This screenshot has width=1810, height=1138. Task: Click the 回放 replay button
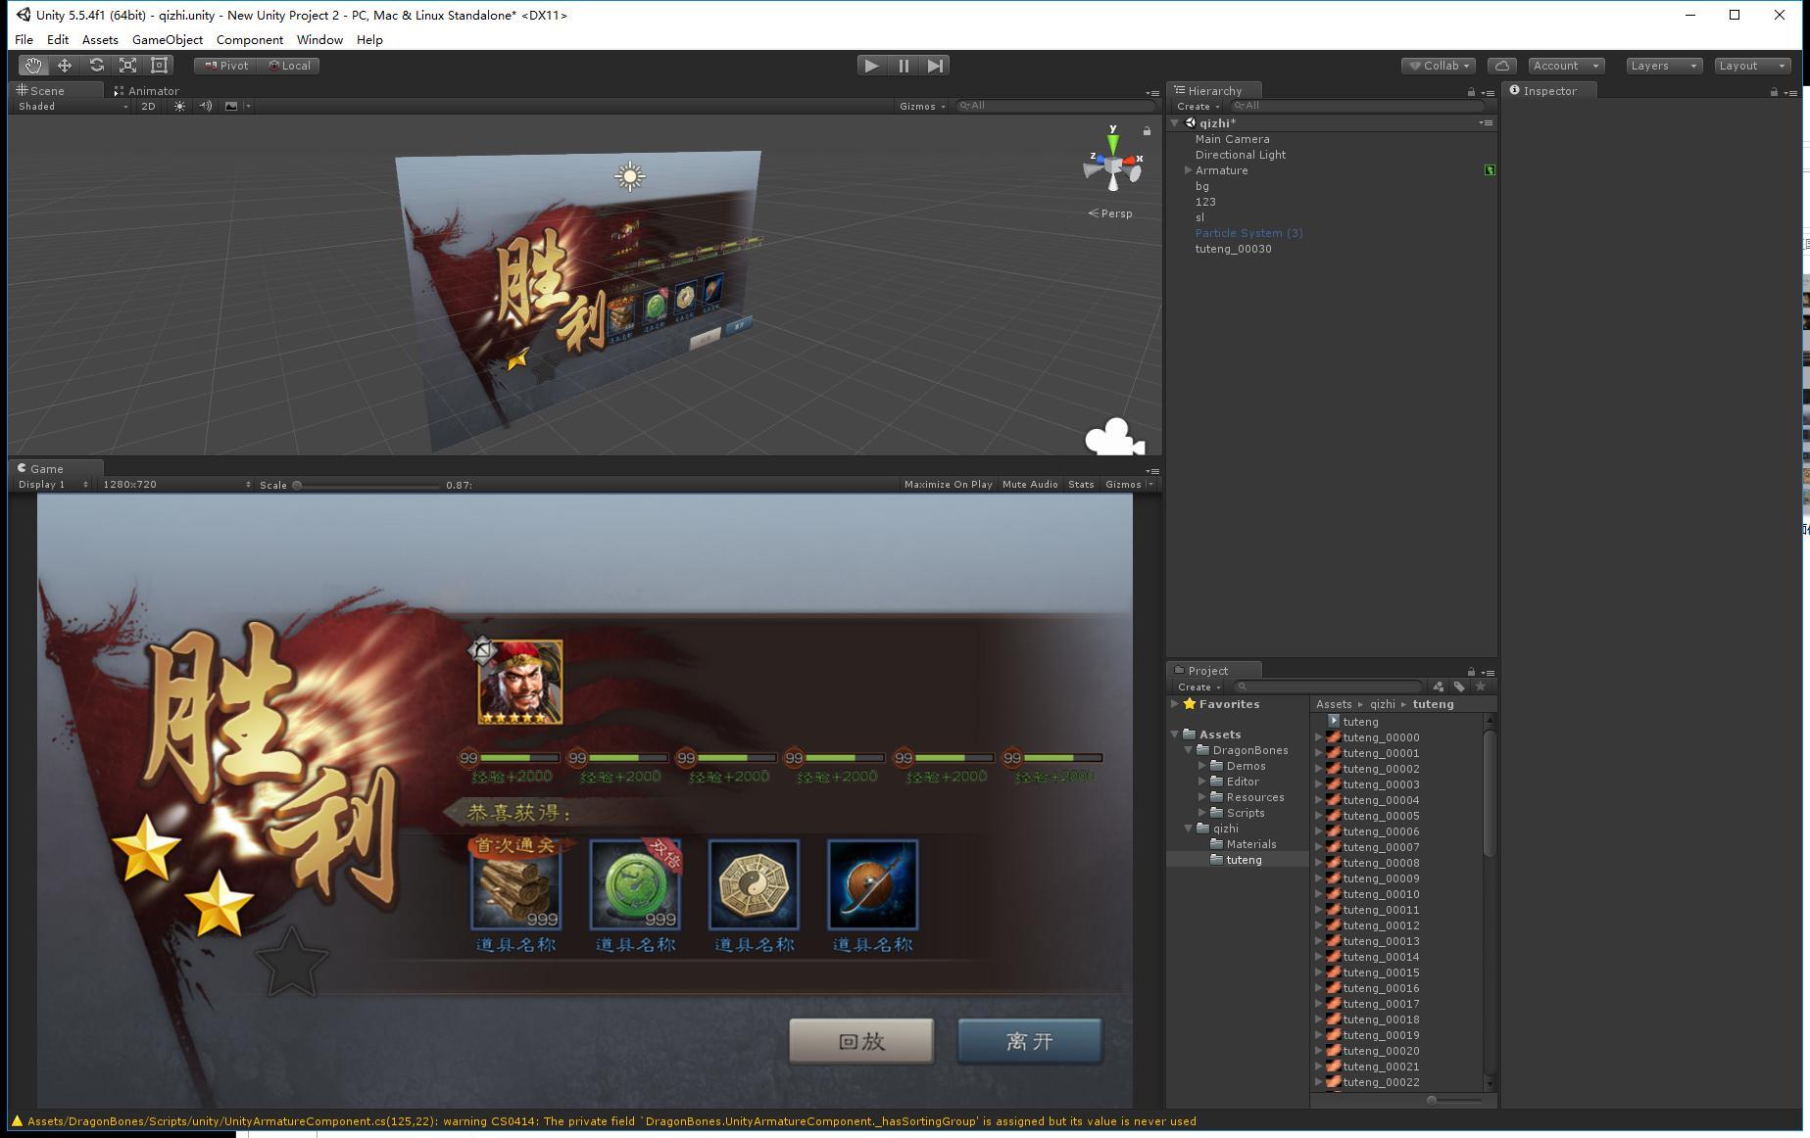861,1041
